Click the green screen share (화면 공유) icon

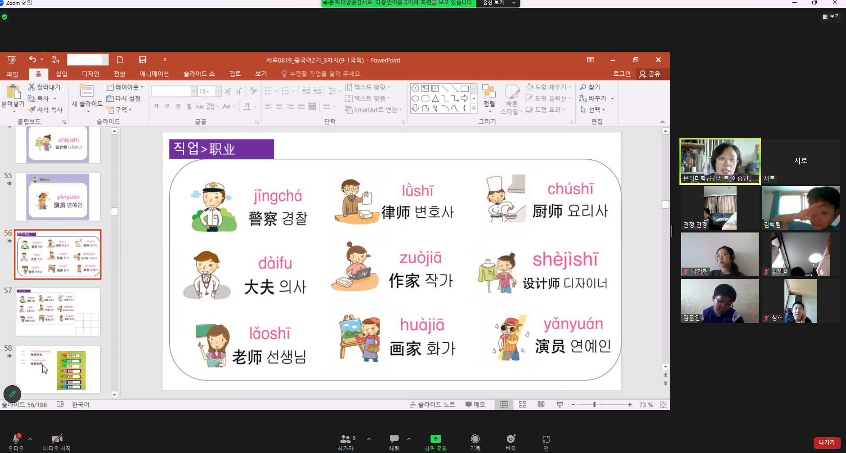point(435,439)
